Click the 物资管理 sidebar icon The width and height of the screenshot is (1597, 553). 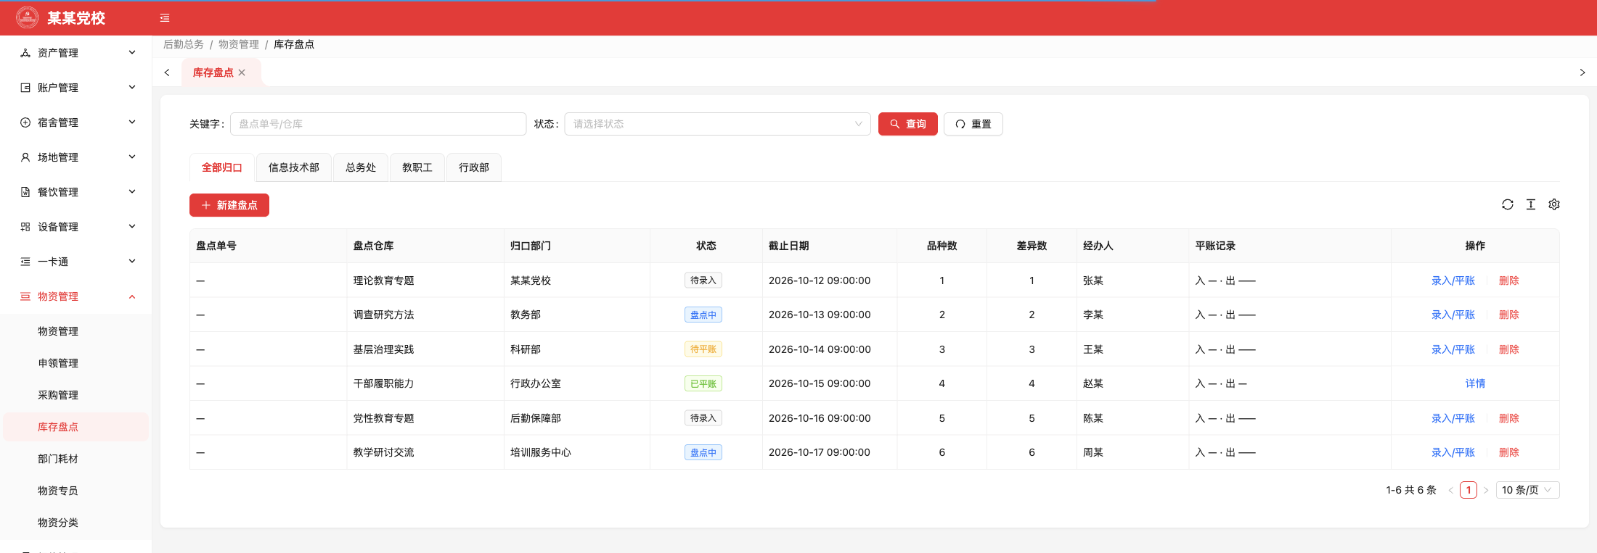click(25, 296)
